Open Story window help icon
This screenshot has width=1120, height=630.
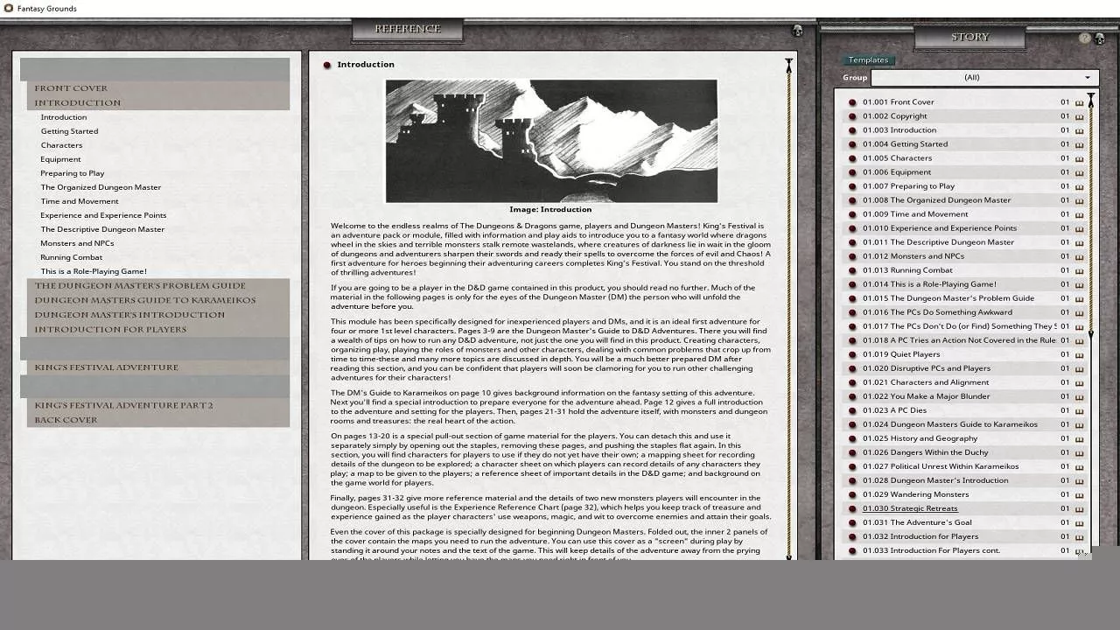(1085, 38)
